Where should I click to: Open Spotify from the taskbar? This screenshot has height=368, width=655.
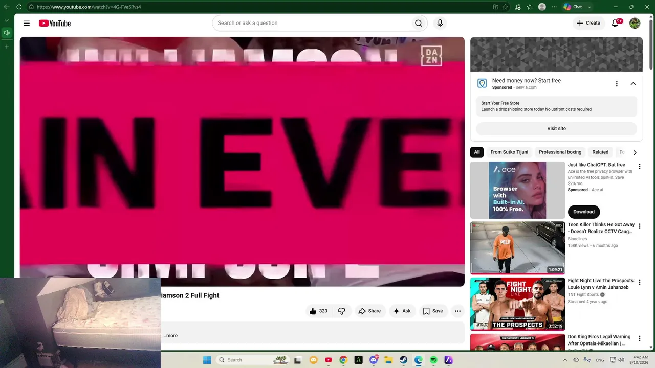433,360
